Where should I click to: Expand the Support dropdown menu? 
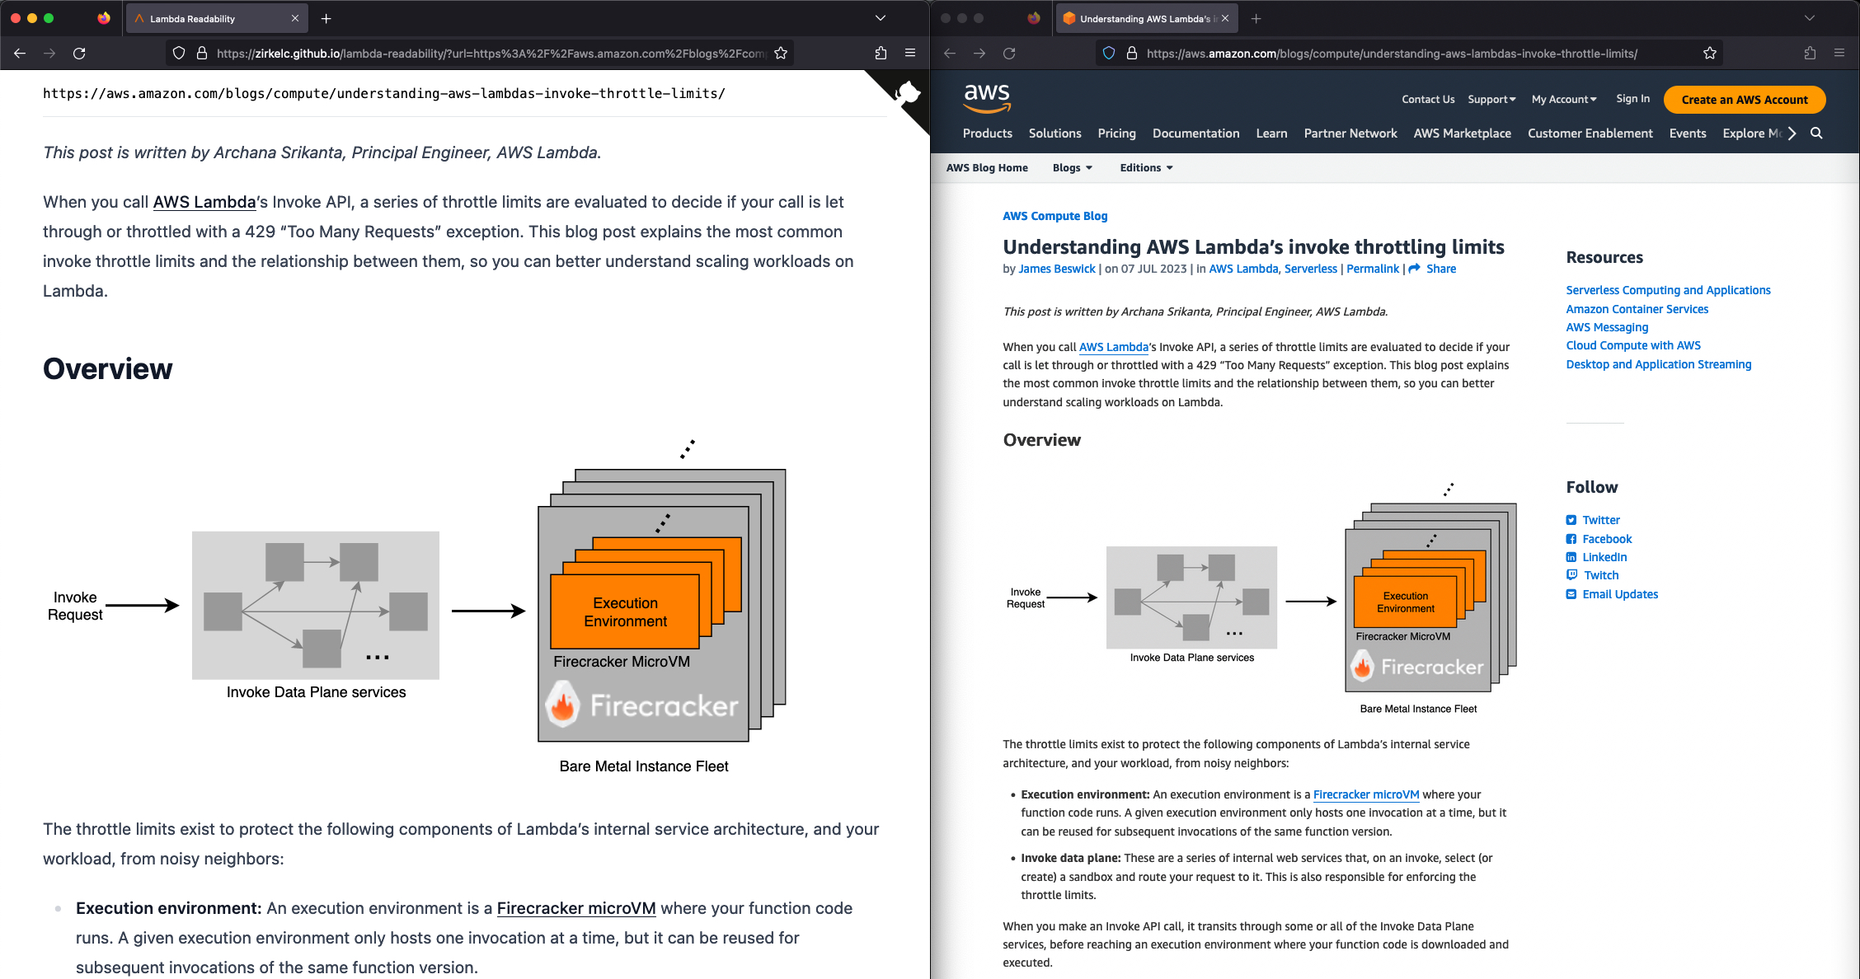1491,100
